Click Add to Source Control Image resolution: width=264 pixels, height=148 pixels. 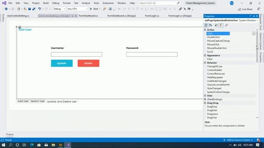point(238,140)
